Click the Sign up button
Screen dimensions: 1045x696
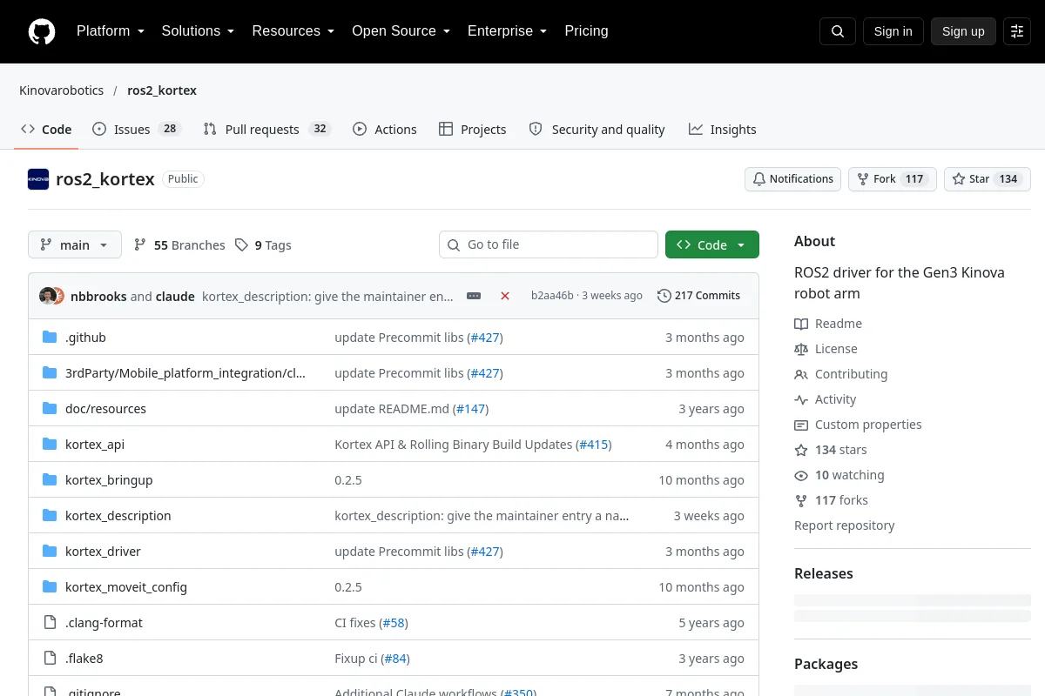pos(963,31)
